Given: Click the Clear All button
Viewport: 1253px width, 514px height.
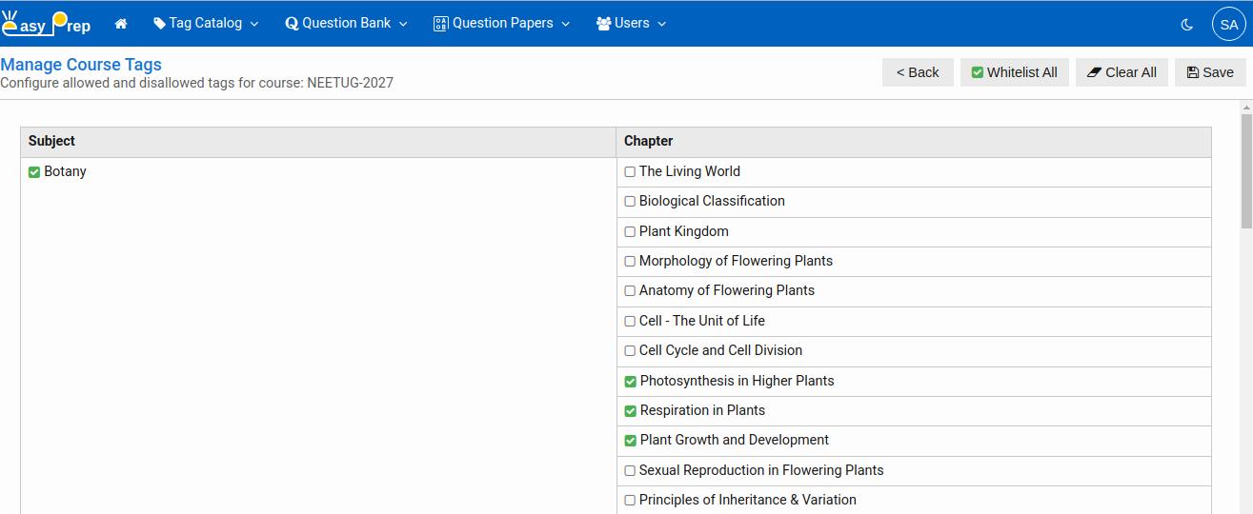Looking at the screenshot, I should [1122, 72].
